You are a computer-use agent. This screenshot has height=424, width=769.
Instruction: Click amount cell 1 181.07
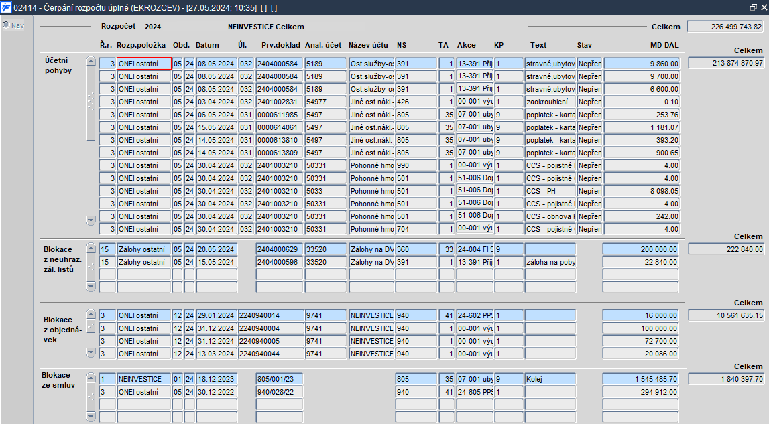(642, 127)
